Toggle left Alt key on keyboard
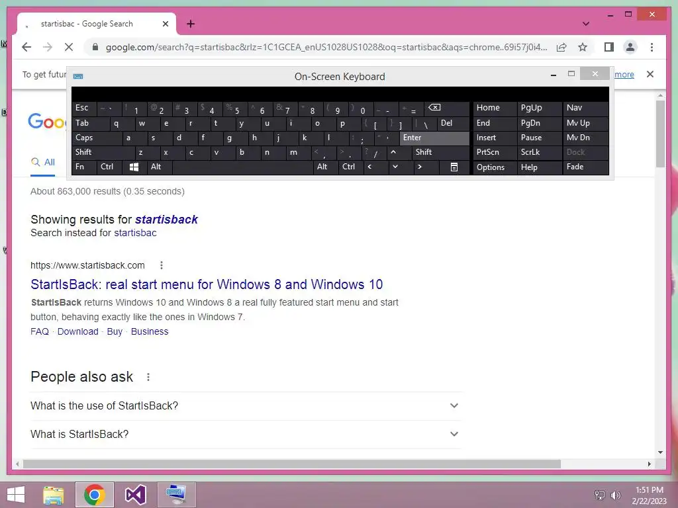 click(x=160, y=167)
